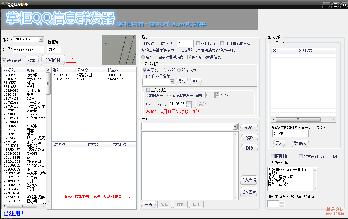348x219 pixels.
Task: Select the 定时发送 radio button
Action: (146, 95)
